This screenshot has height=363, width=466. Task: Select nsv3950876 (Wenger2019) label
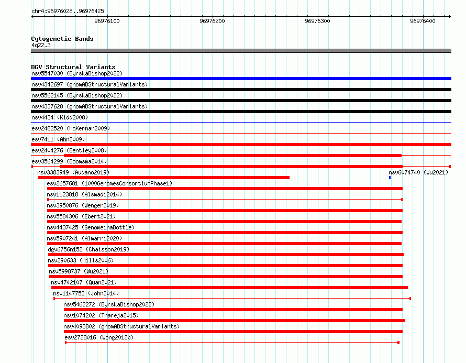tap(83, 205)
